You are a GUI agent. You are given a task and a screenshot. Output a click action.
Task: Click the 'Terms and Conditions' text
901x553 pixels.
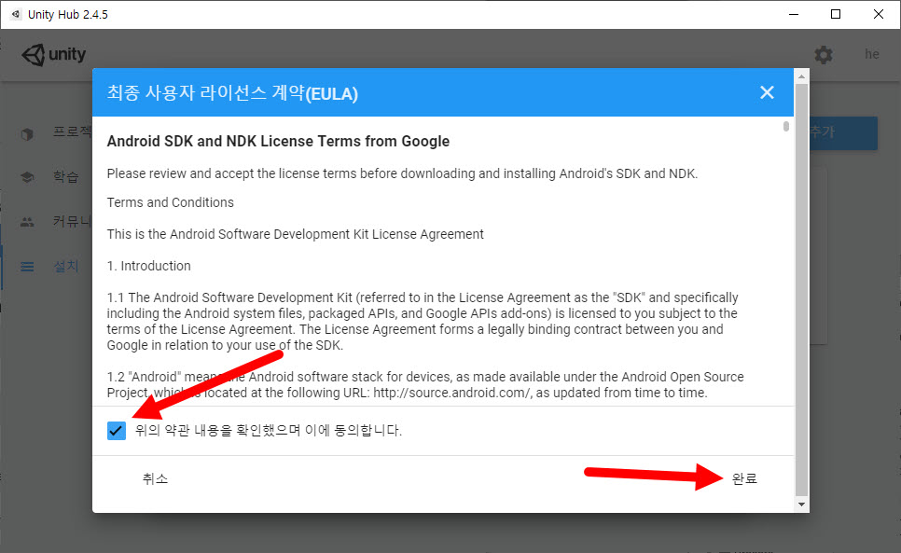[170, 202]
